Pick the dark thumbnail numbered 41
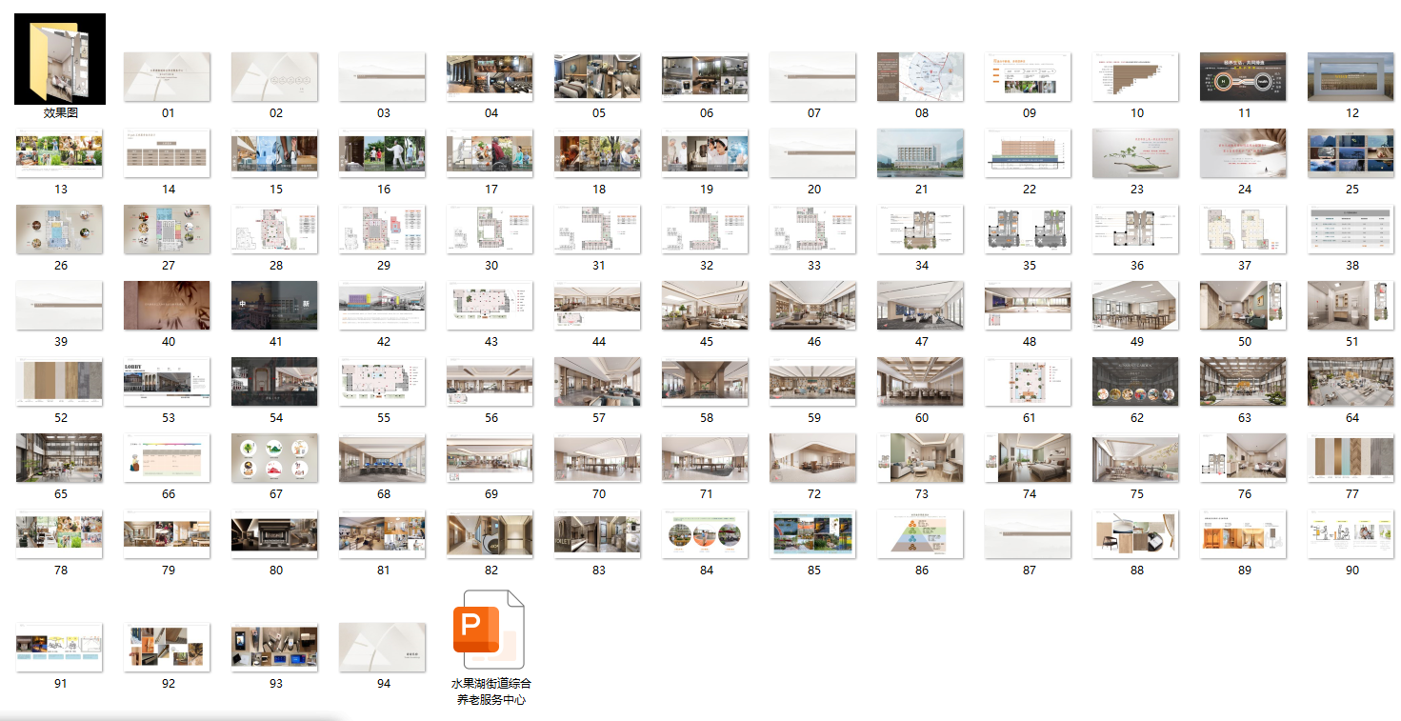This screenshot has width=1401, height=721. coord(275,306)
